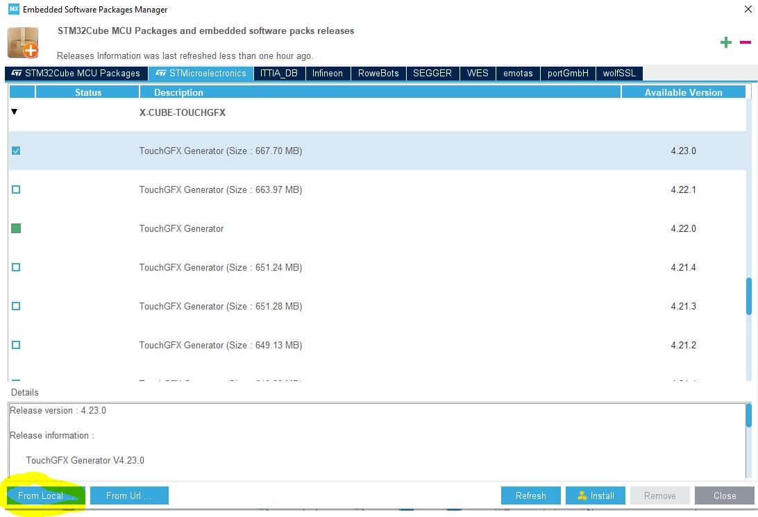
Task: Select the STMicroelectronics tab
Action: [201, 74]
